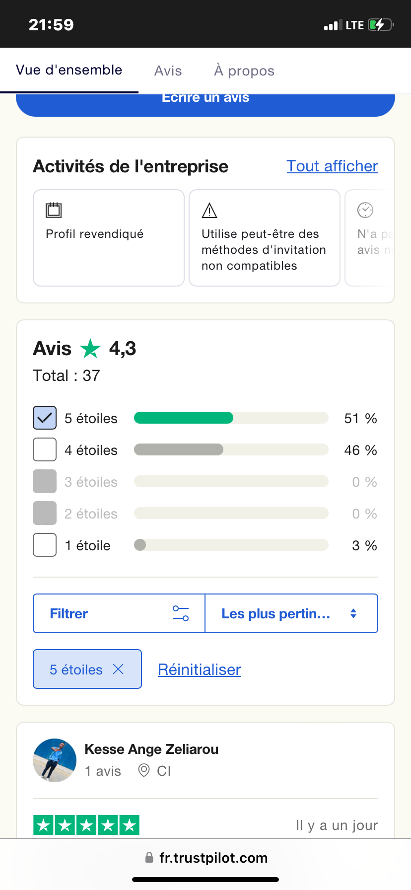The height and width of the screenshot is (890, 411).
Task: Click the filter sliders icon
Action: 181,613
